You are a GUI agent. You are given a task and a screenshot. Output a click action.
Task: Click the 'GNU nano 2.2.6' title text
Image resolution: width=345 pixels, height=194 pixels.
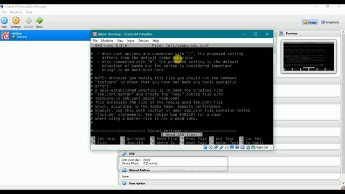coord(111,45)
